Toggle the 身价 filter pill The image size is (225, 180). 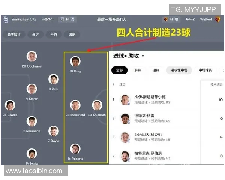point(36,34)
